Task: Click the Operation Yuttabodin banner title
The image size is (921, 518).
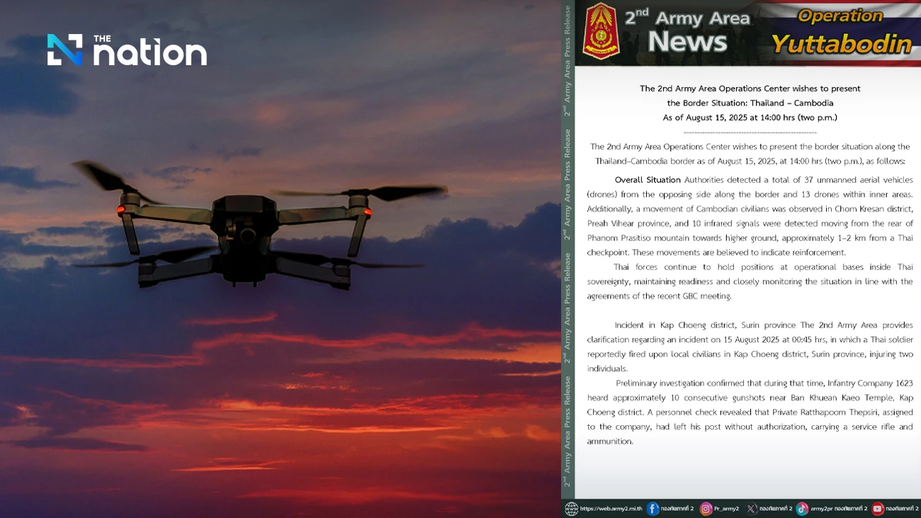Action: point(841,33)
